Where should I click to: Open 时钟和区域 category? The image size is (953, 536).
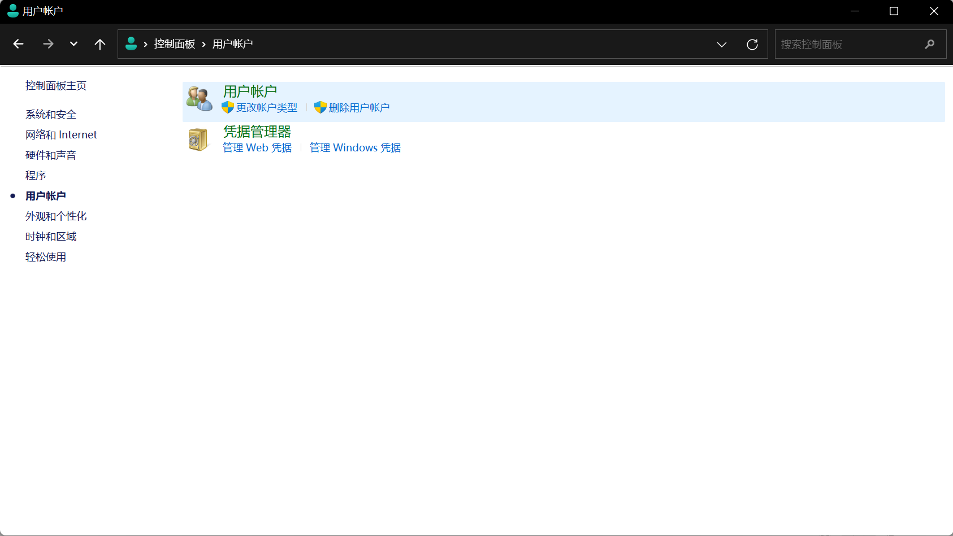coord(51,237)
